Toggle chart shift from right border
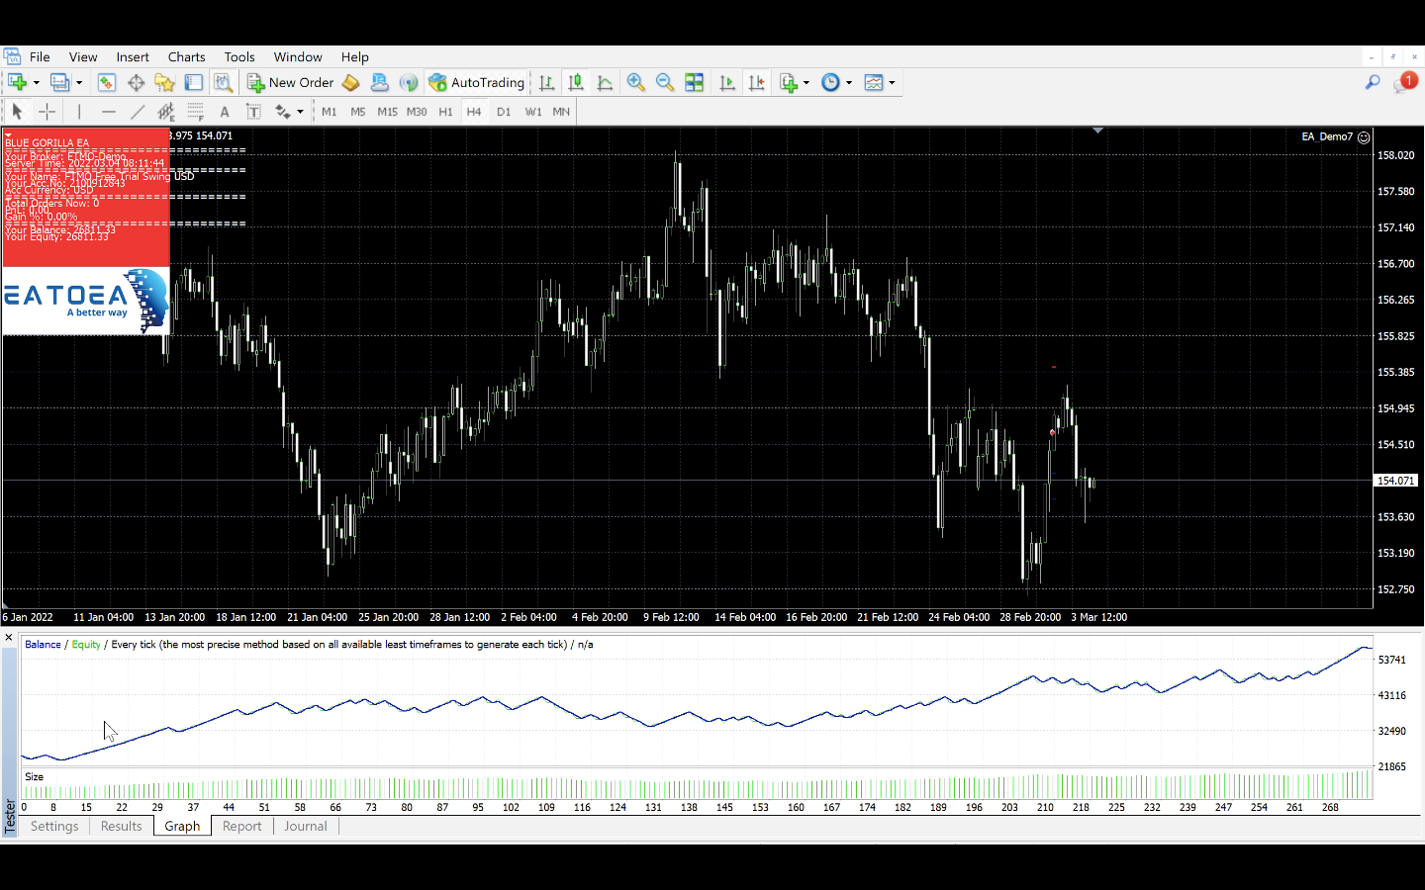Viewport: 1425px width, 890px height. coord(757,83)
